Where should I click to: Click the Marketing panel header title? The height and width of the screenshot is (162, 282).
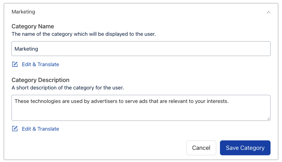pos(23,12)
